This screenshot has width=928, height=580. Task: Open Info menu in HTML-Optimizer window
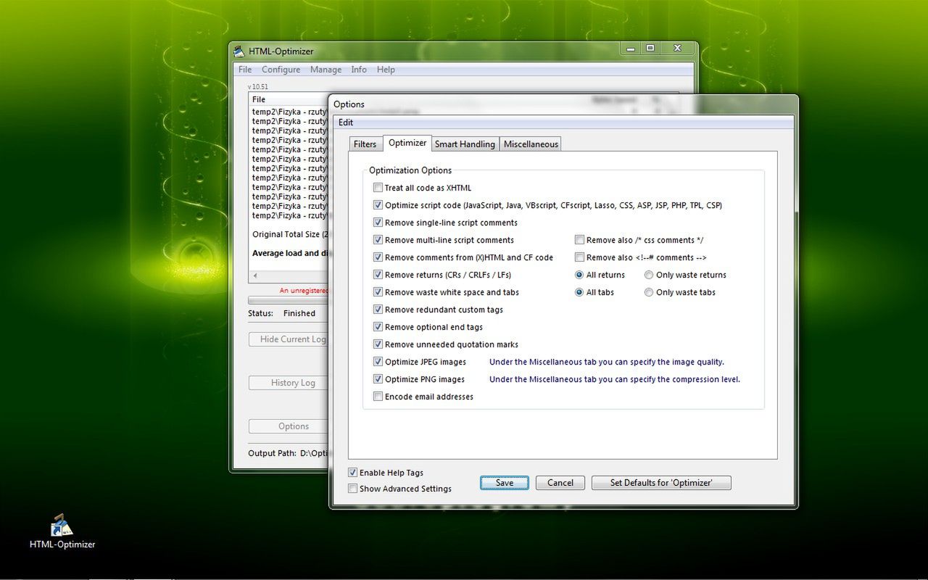[x=359, y=70]
